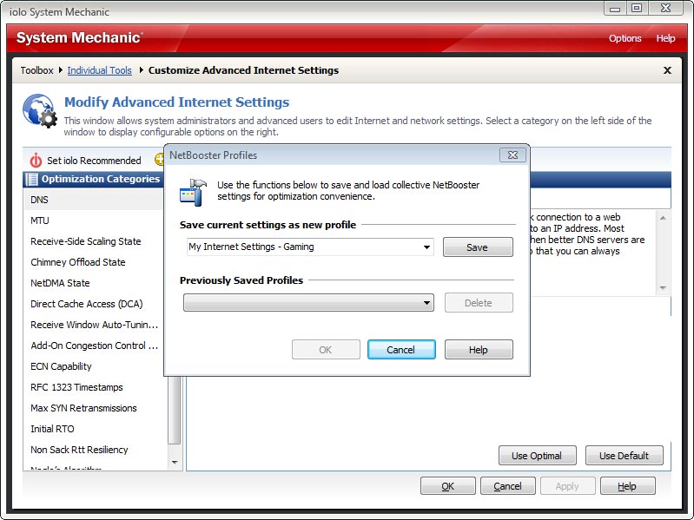Select Max SYN Retransmissions category
This screenshot has width=694, height=520.
click(x=96, y=408)
